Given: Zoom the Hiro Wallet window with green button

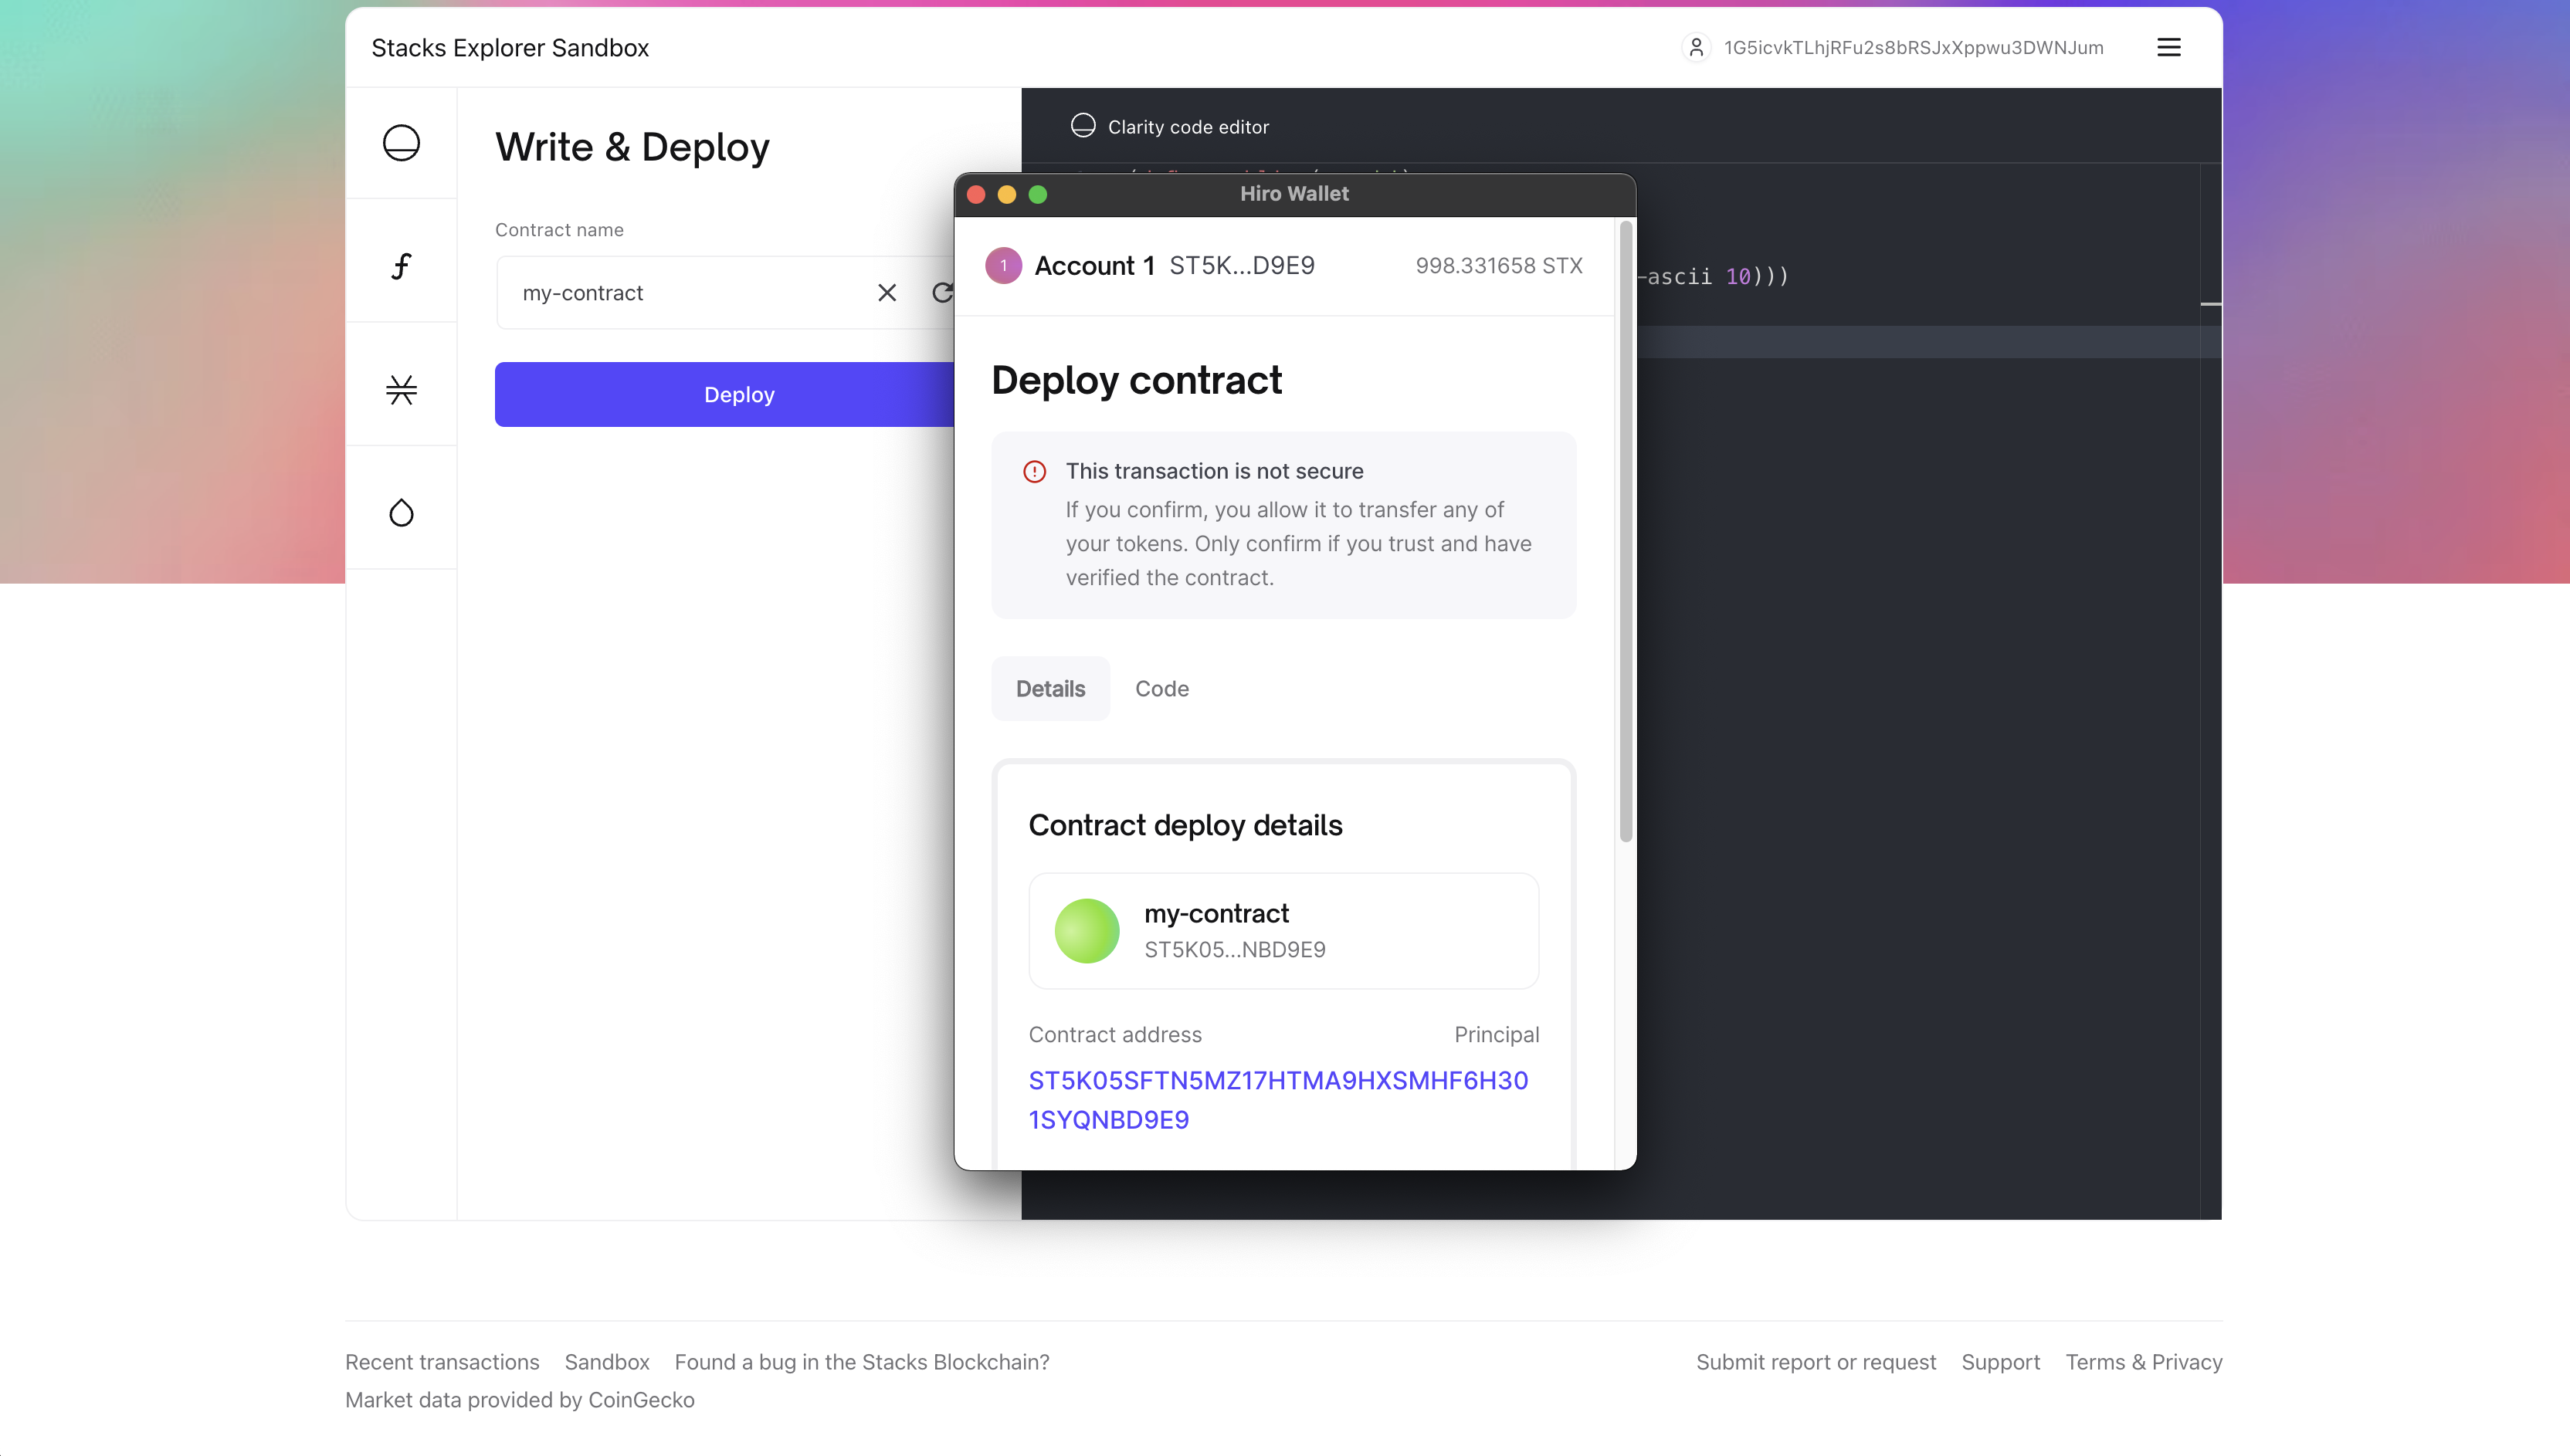Looking at the screenshot, I should click(1038, 194).
